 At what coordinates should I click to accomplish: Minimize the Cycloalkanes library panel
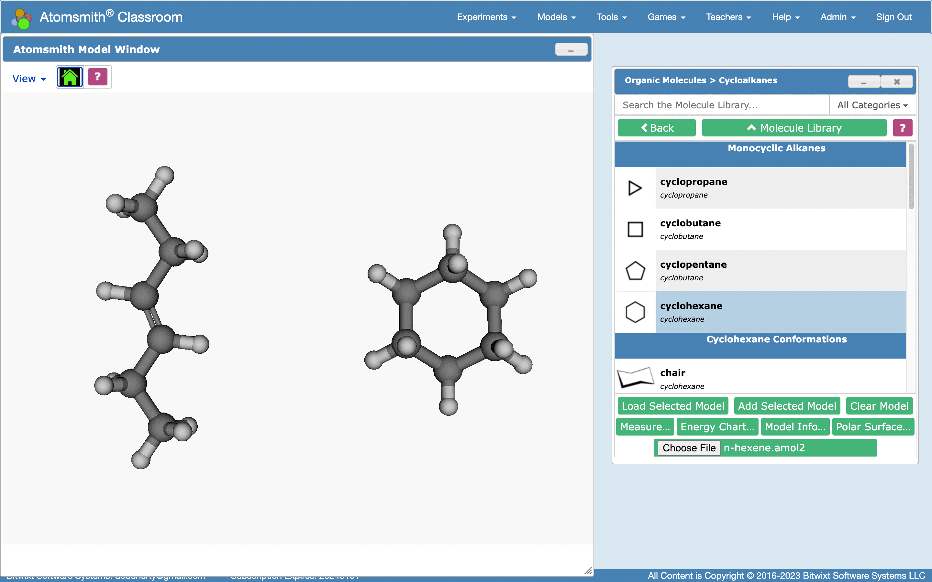click(x=864, y=81)
